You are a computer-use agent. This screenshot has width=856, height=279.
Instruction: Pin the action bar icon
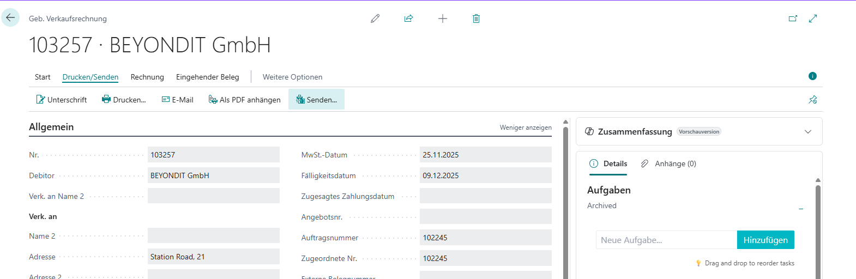813,99
